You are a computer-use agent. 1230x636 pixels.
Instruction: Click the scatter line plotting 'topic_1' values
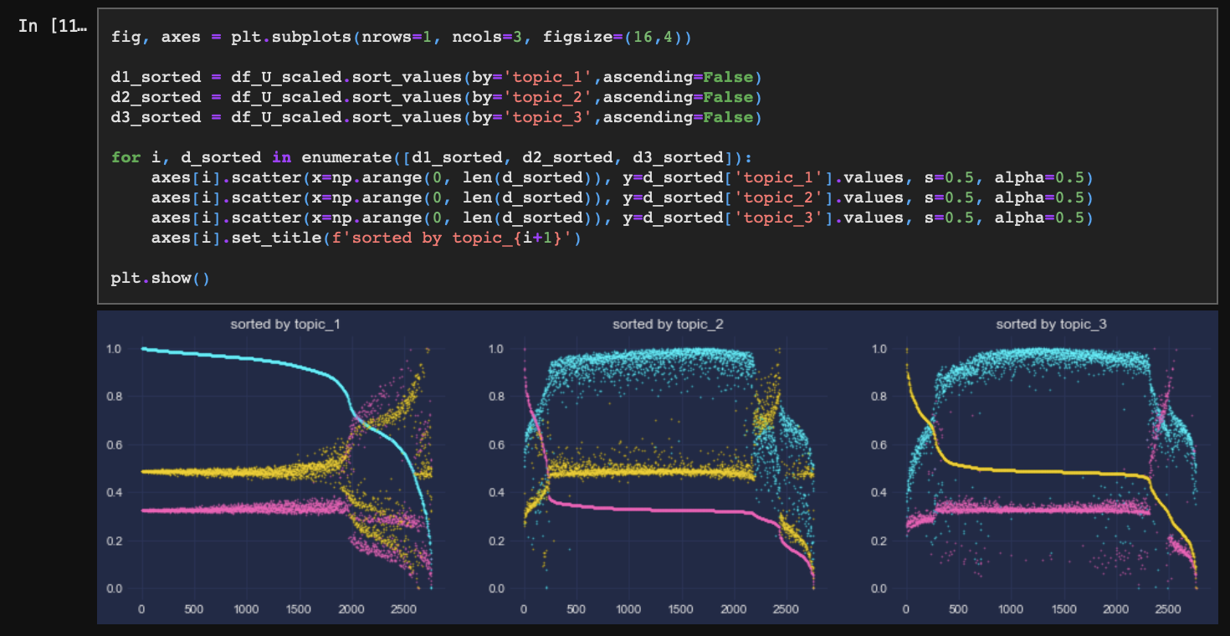click(623, 177)
